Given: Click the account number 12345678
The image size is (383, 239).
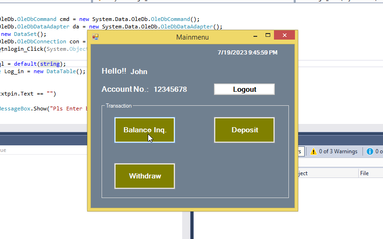Looking at the screenshot, I should tap(170, 89).
